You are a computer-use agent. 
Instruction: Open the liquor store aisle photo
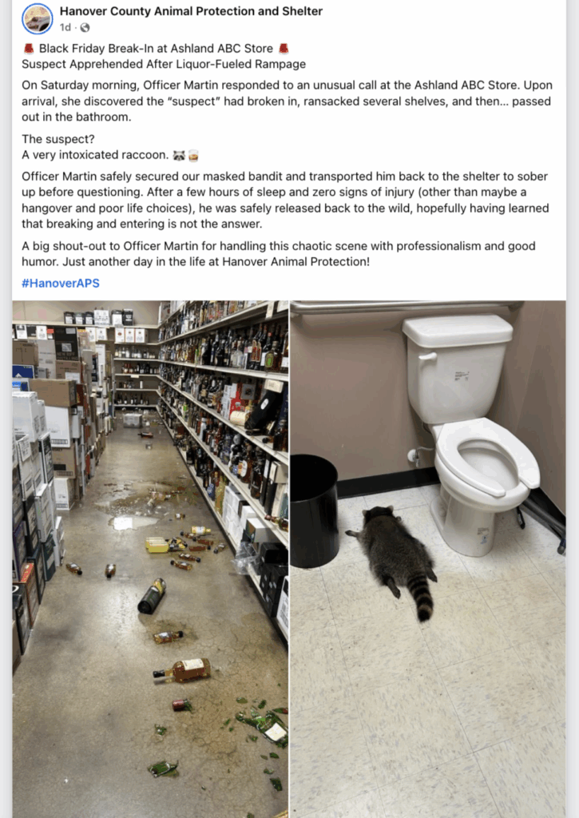click(x=150, y=558)
